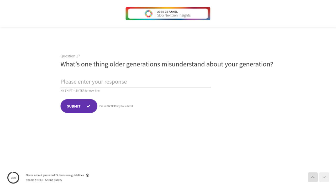Click the 95% progress circle

tap(13, 178)
